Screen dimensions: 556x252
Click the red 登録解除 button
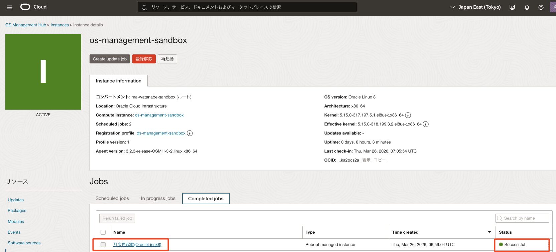(144, 59)
